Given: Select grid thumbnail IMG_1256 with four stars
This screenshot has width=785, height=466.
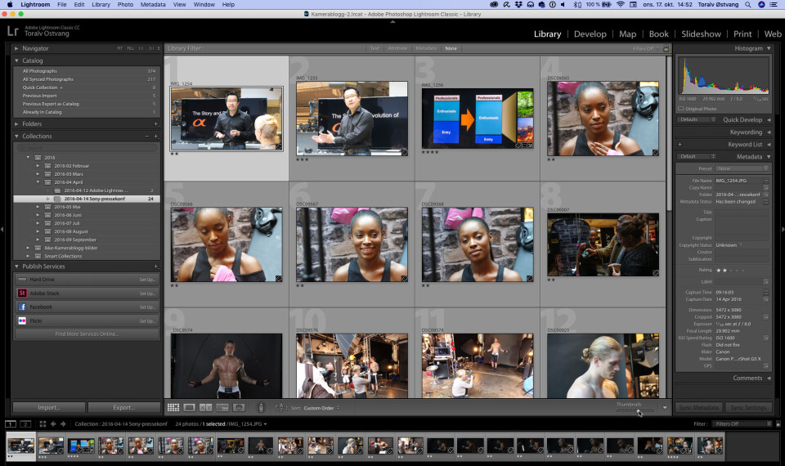Looking at the screenshot, I should coord(477,119).
